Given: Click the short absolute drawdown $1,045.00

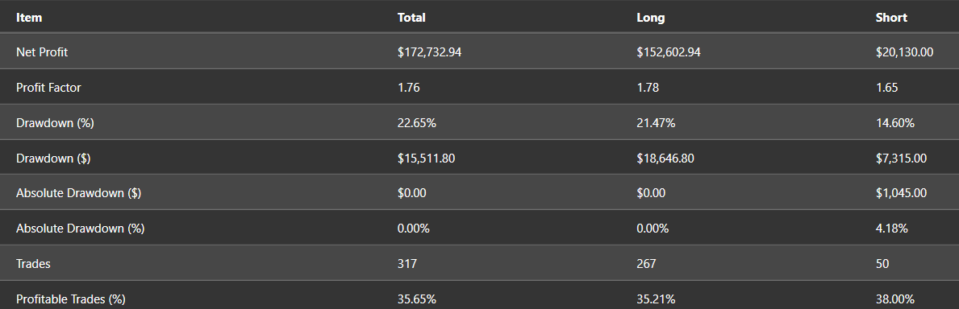Looking at the screenshot, I should tap(901, 194).
